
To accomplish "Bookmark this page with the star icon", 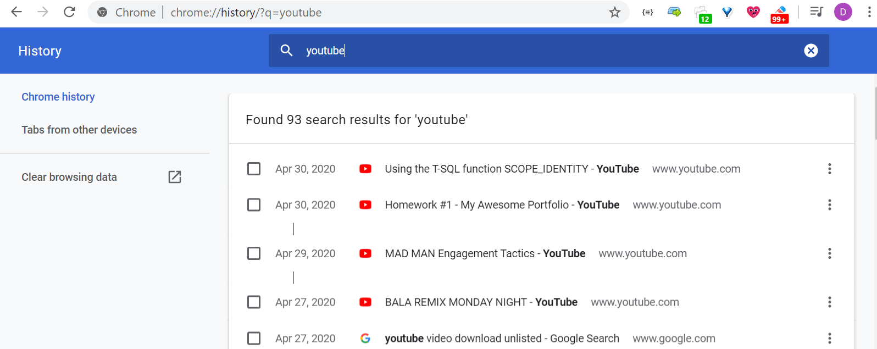I will click(x=615, y=12).
